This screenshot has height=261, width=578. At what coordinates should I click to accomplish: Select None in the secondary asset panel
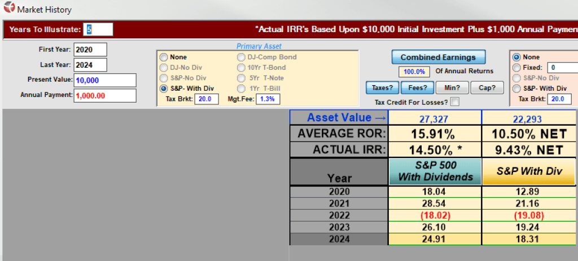click(516, 57)
